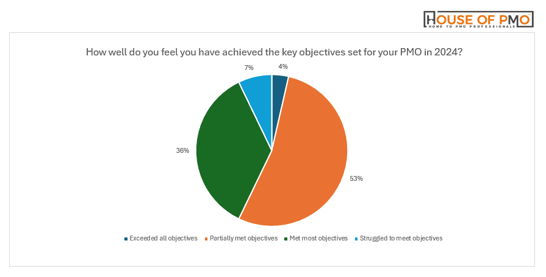Image resolution: width=546 pixels, height=277 pixels.
Task: Click the 4% data label
Action: coord(283,66)
